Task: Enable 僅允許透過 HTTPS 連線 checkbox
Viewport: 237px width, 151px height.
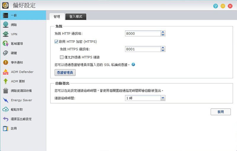Action: [x=62, y=57]
